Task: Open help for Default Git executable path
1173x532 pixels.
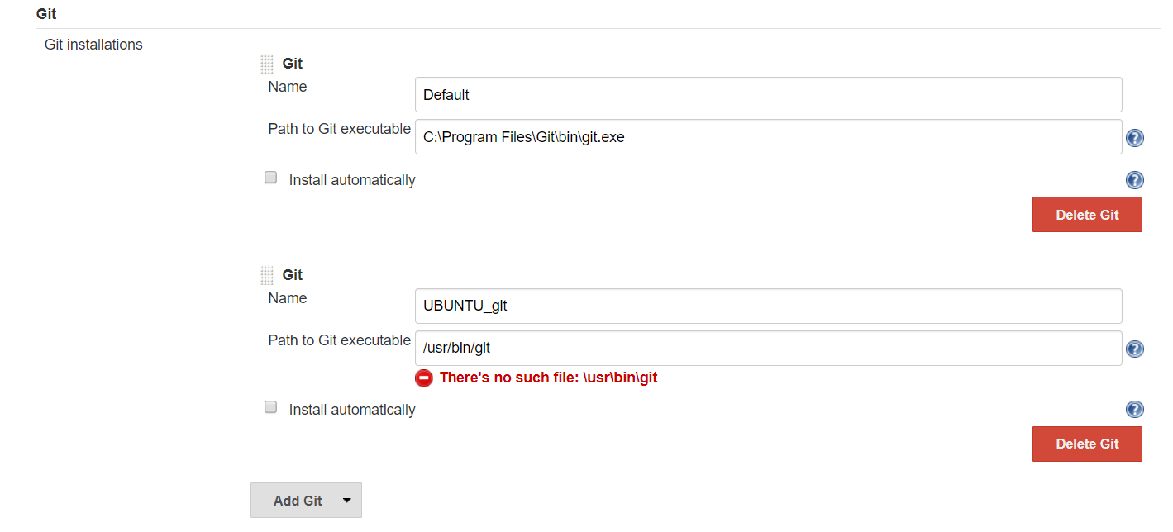Action: point(1135,138)
